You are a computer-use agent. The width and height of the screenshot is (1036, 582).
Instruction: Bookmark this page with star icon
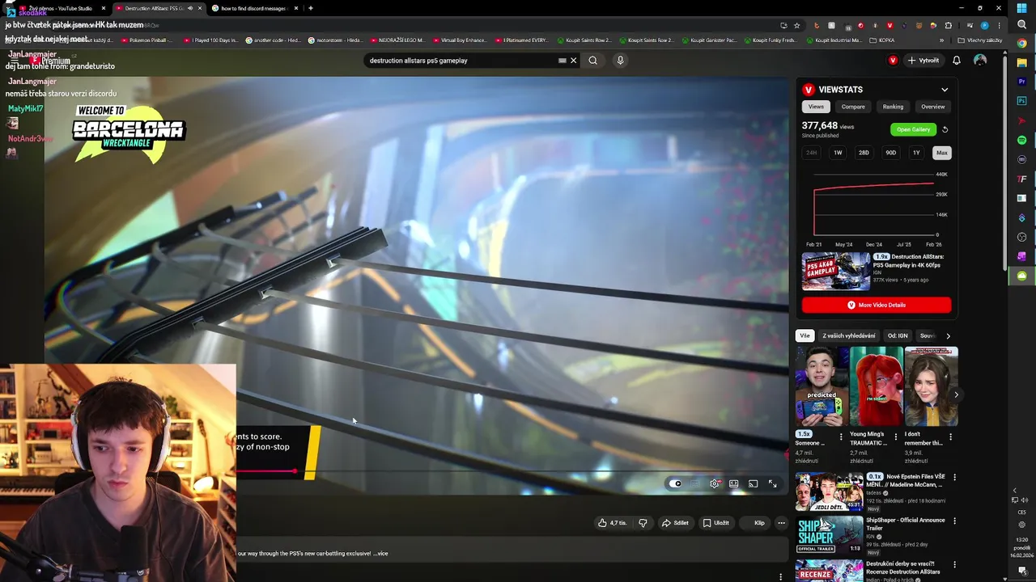point(797,26)
